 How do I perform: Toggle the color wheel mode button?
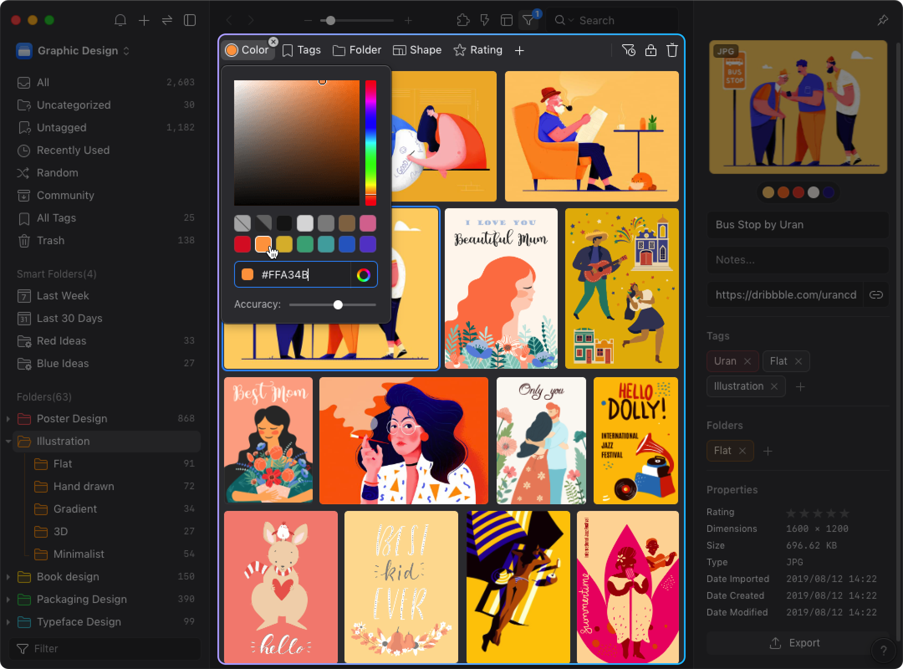click(x=364, y=274)
